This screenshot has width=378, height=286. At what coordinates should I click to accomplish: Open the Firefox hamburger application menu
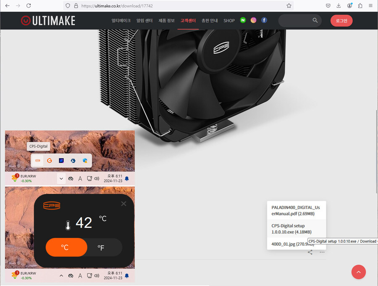click(370, 6)
